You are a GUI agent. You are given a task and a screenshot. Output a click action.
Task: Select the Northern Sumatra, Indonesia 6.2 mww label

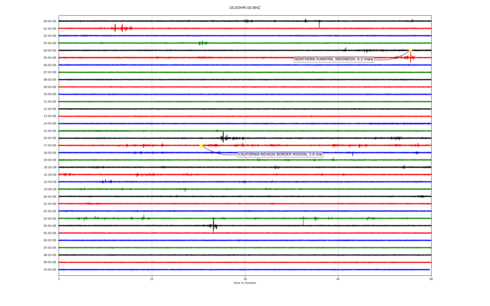pos(334,59)
